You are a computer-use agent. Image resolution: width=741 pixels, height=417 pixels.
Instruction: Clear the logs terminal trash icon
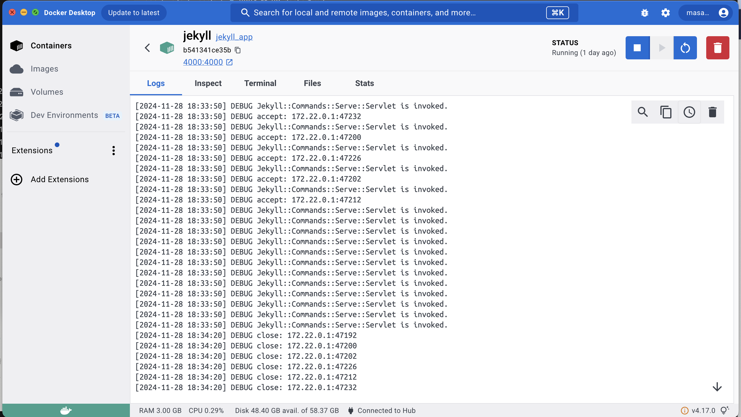coord(712,112)
